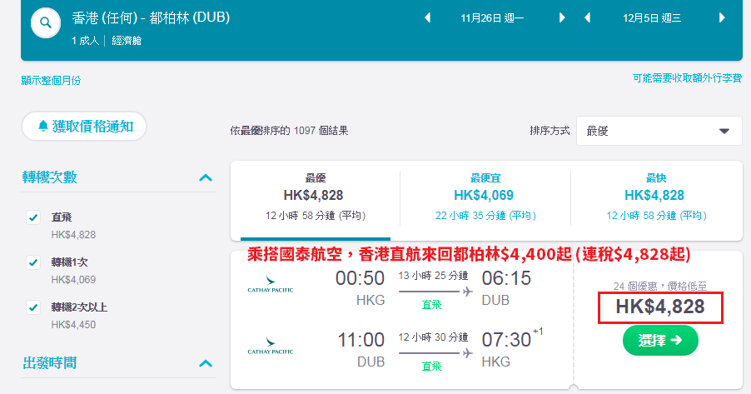
Task: Click the 11月26日 週一 departure date
Action: 492,18
